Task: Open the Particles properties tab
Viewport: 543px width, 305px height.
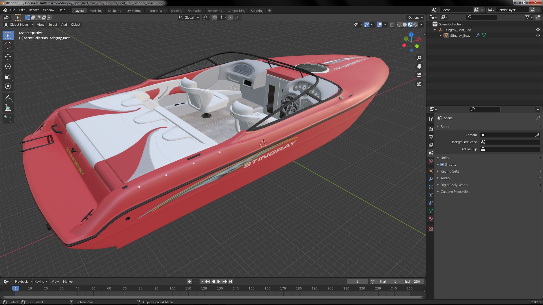Action: 431,187
